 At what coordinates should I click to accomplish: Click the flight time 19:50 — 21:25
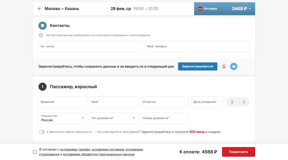[146, 9]
